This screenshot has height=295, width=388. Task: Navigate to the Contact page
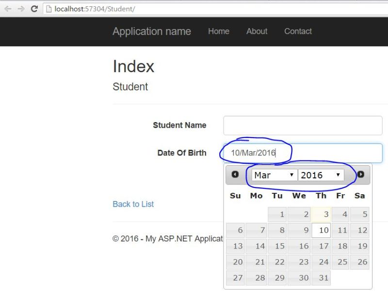click(298, 31)
